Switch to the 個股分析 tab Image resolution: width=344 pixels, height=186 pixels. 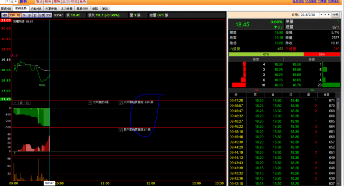(82, 9)
